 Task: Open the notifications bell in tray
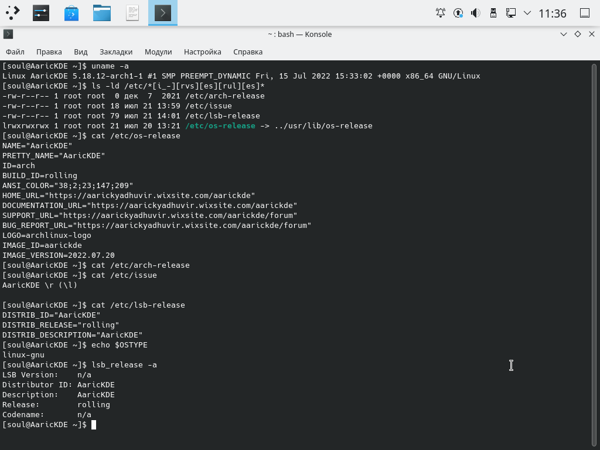[441, 13]
